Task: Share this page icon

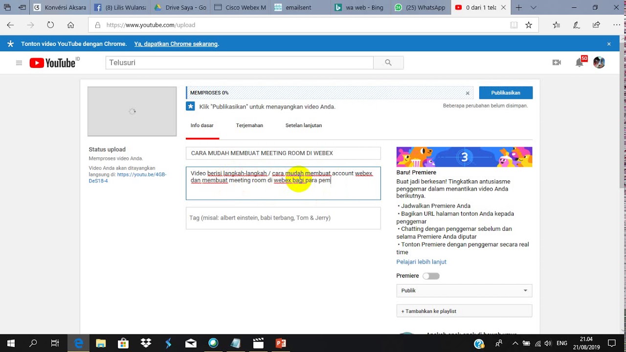Action: tap(596, 25)
